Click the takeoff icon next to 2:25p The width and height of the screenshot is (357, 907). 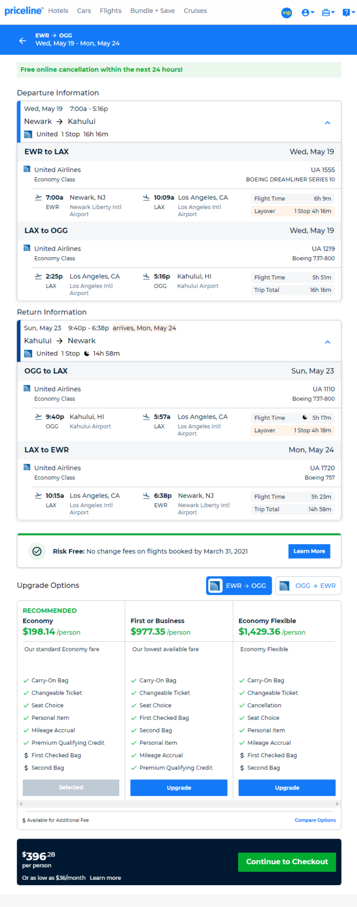[38, 276]
